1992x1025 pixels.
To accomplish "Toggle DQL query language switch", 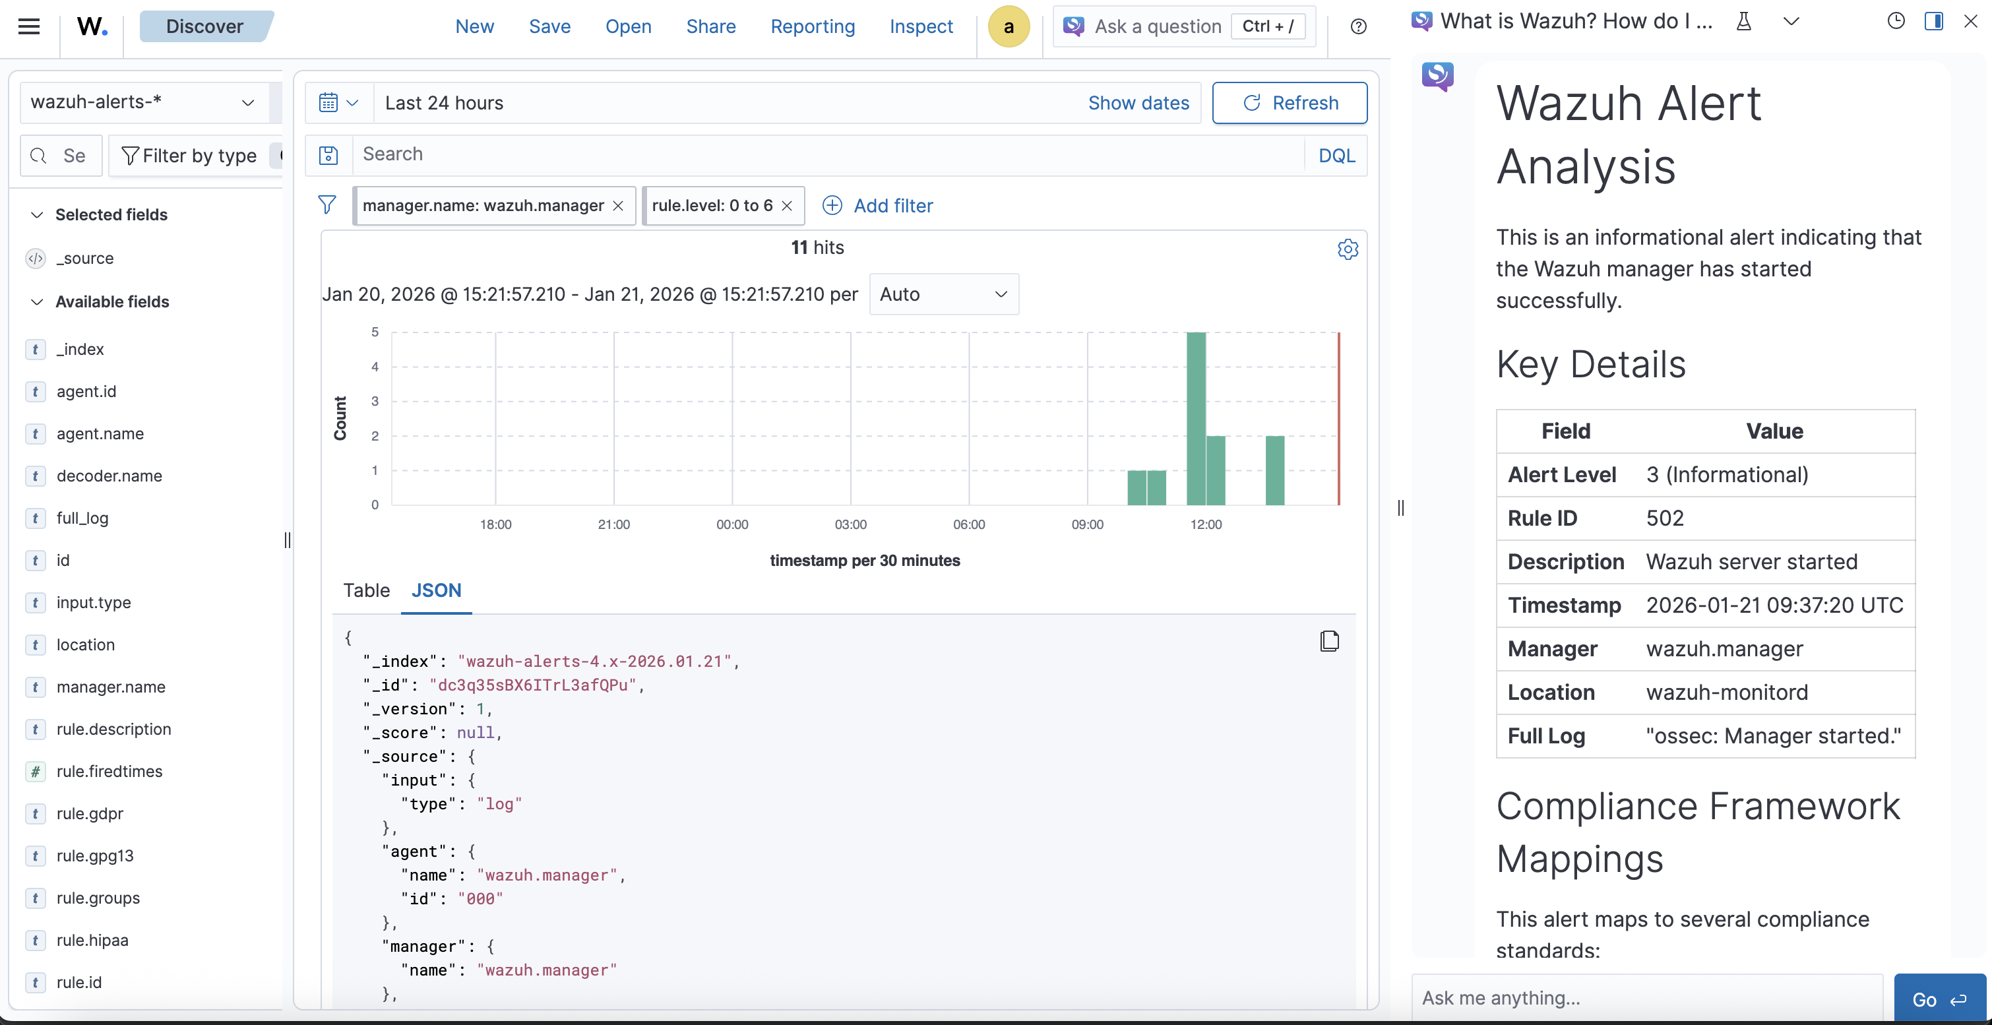I will tap(1336, 156).
